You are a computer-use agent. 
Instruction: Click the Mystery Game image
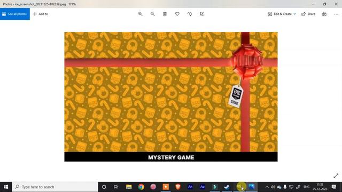pos(171,97)
